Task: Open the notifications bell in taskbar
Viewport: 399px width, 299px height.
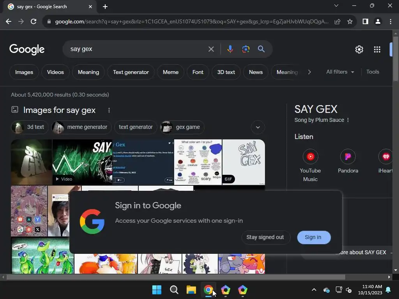Action: click(x=388, y=290)
